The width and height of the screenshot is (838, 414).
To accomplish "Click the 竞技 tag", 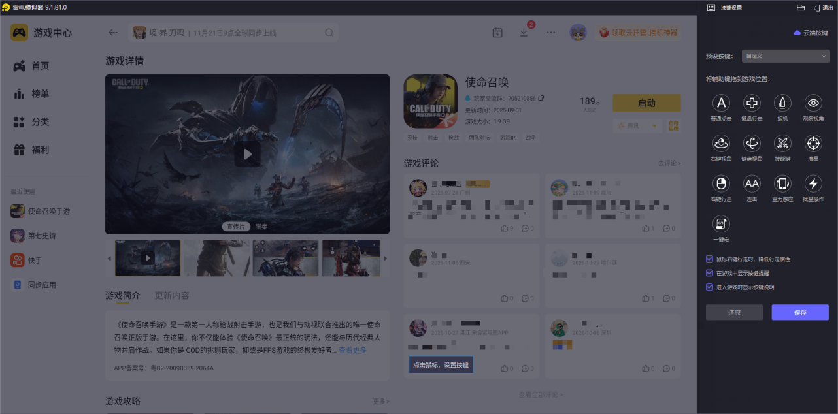I will tap(412, 138).
